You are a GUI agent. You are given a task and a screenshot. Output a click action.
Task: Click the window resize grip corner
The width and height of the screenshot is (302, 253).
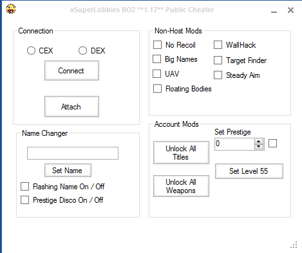coord(294,245)
